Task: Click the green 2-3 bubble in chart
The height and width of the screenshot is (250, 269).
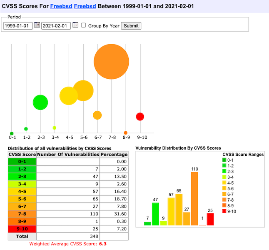Action: (x=40, y=102)
